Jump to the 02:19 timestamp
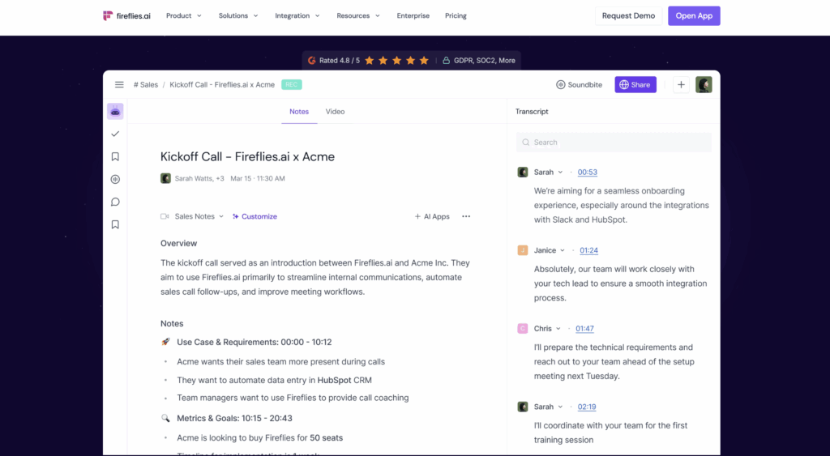830x456 pixels. (x=587, y=407)
